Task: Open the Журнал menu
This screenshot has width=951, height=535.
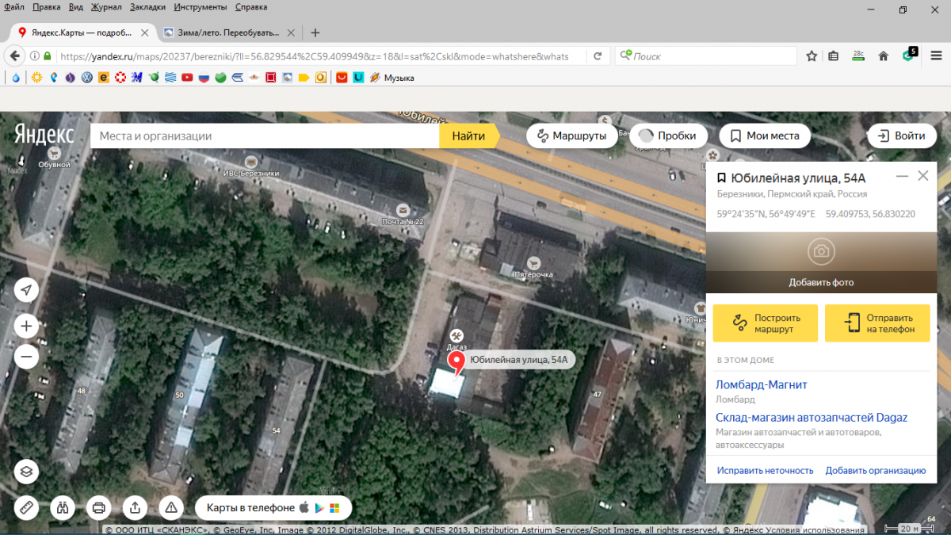Action: pyautogui.click(x=105, y=7)
